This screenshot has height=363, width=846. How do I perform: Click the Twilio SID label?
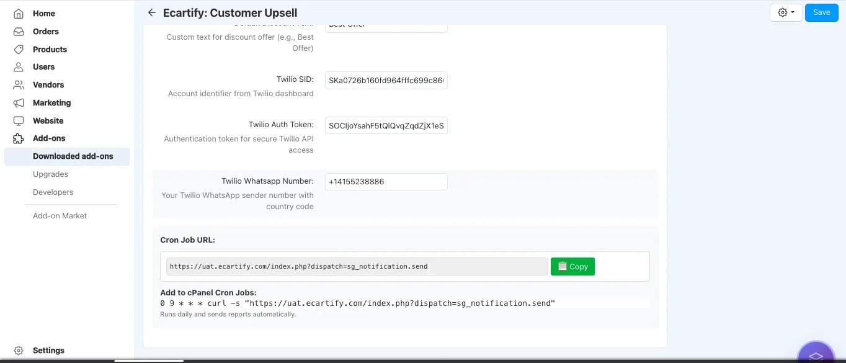click(x=295, y=79)
